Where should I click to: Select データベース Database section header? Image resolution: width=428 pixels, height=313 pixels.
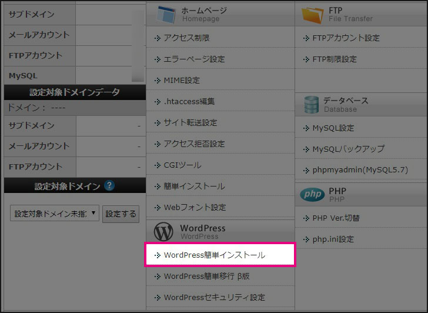pyautogui.click(x=361, y=105)
